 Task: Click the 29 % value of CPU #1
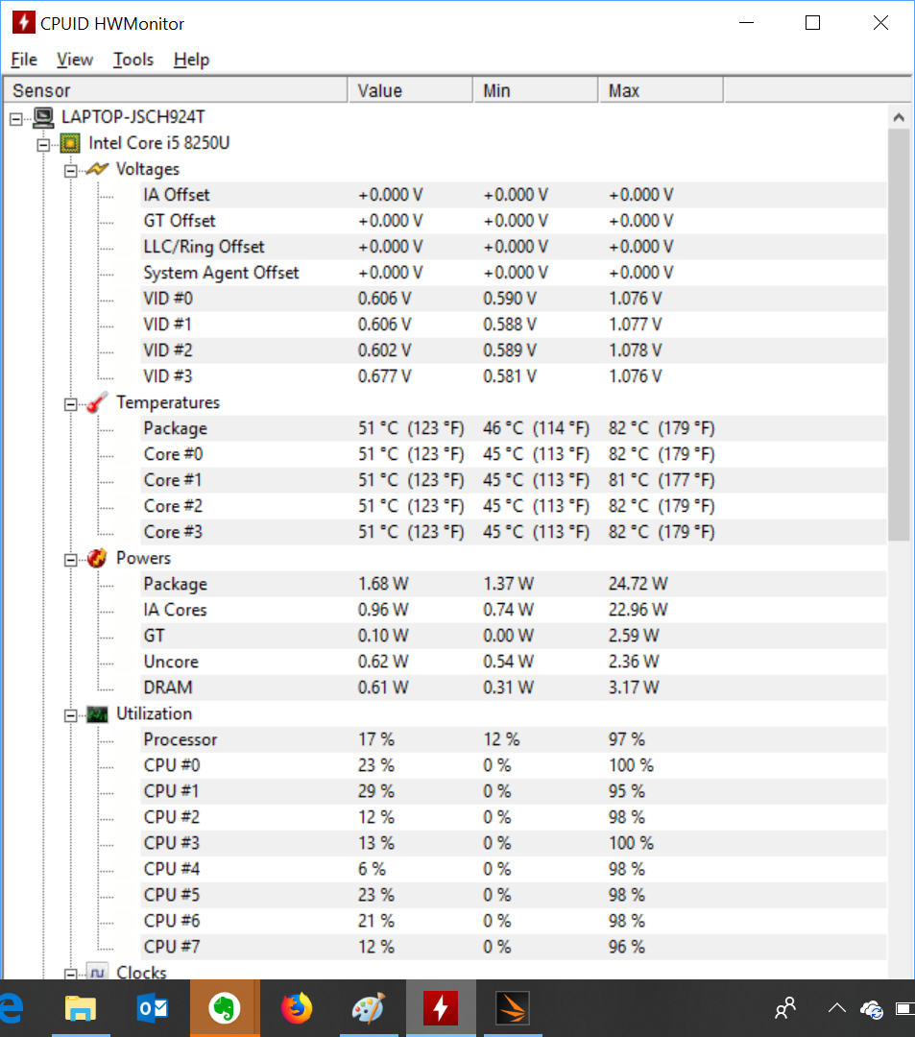click(376, 791)
